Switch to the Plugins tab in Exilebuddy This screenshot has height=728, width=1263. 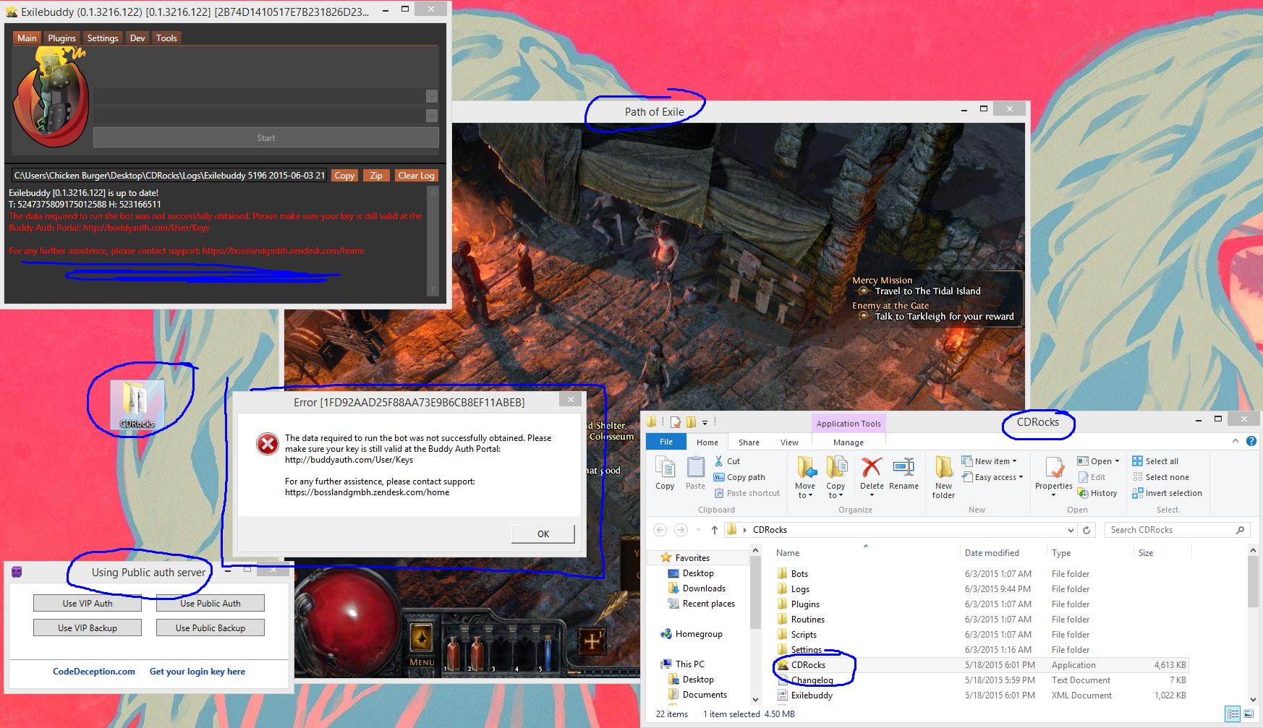coord(61,38)
